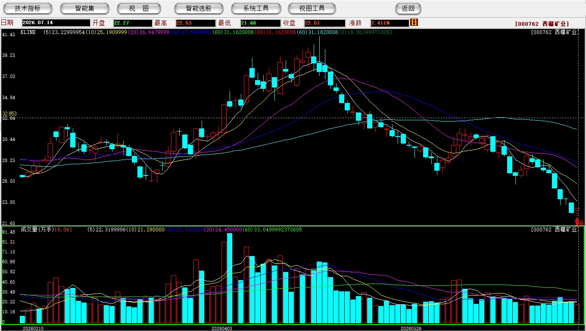Click the 开盘 value 22.27
Image resolution: width=586 pixels, height=331 pixels.
[133, 23]
